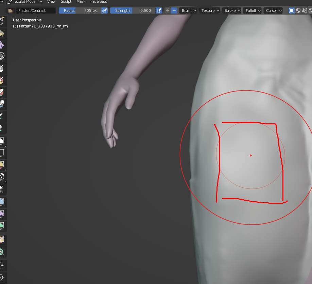Set brush direction to Subtract (minus)
The height and width of the screenshot is (284, 312).
(x=174, y=11)
